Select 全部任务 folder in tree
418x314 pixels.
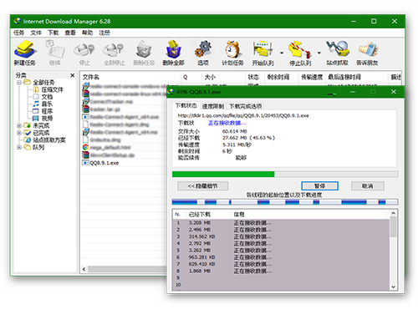pyautogui.click(x=39, y=83)
